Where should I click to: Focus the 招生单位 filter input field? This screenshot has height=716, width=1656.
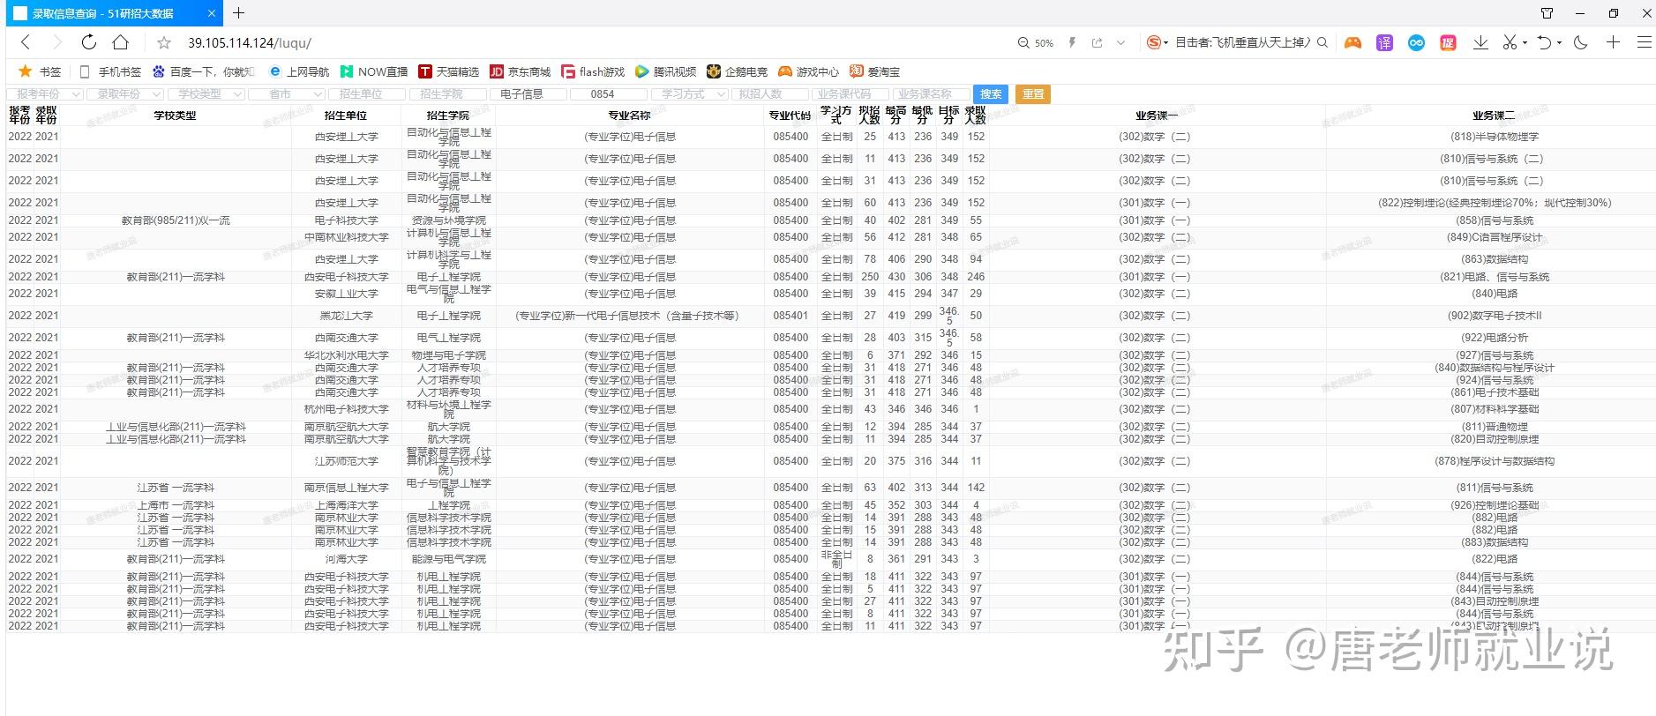click(367, 94)
